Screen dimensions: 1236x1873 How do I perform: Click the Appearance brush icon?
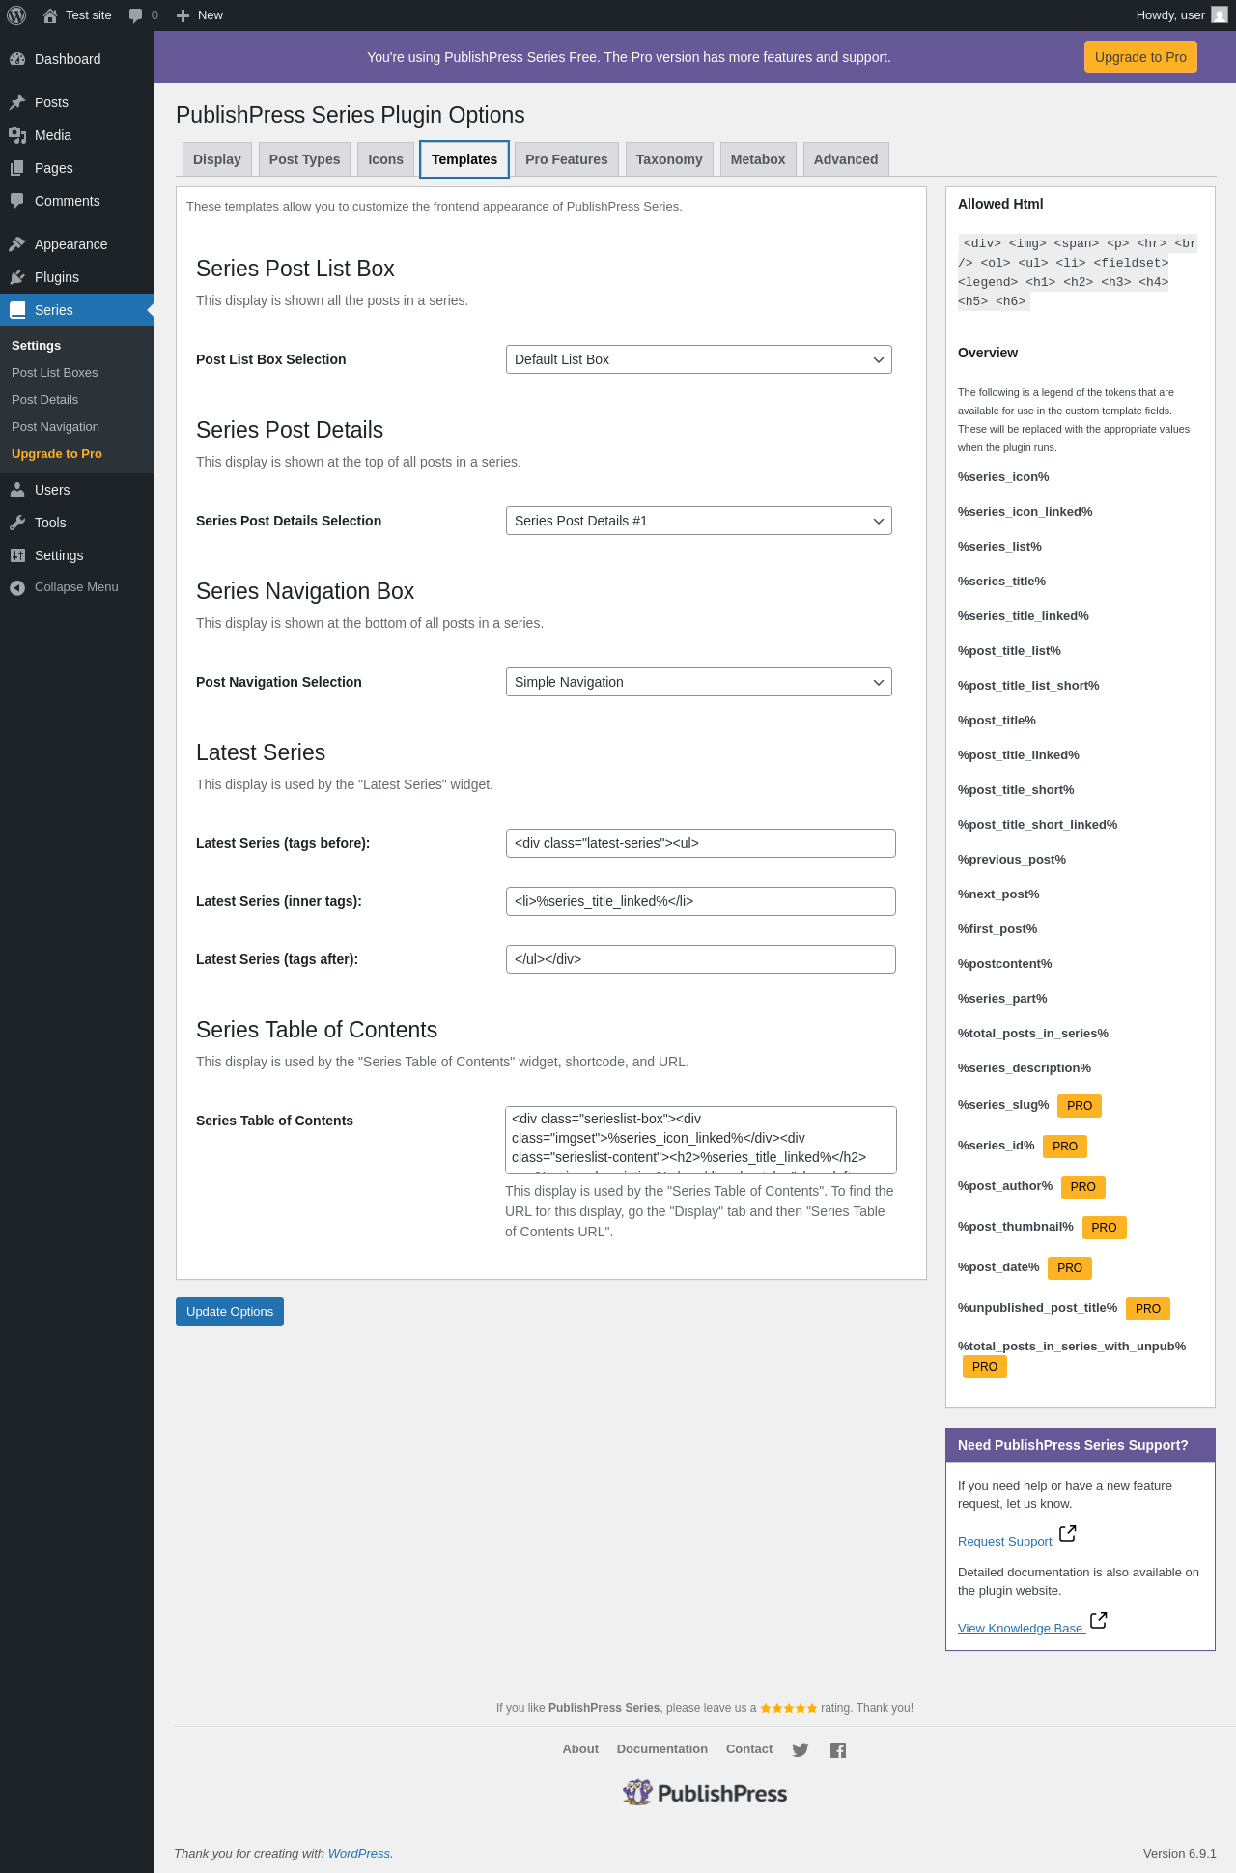(x=17, y=244)
